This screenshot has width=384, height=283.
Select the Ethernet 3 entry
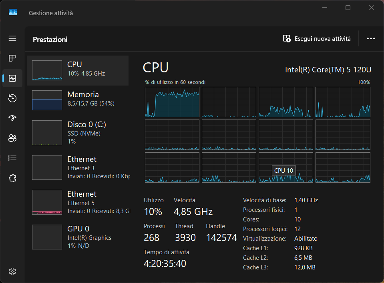tap(78, 167)
